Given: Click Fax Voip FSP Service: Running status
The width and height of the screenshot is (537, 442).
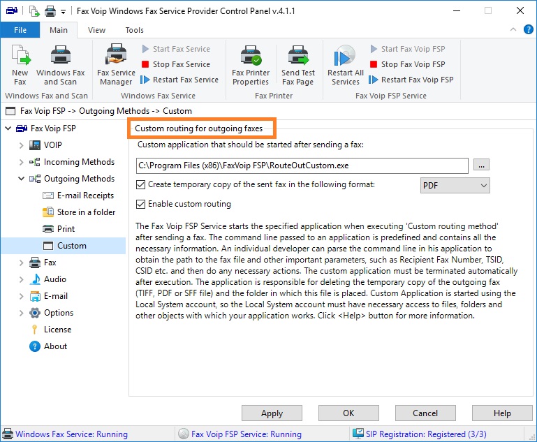Looking at the screenshot, I should 240,434.
